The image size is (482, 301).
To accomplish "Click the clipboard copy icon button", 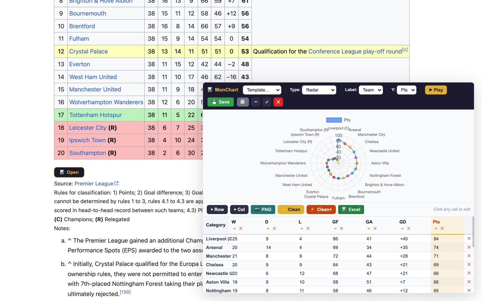I will pos(243,102).
